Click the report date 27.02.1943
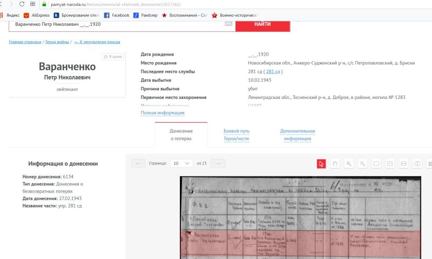Viewport: 432px width, 259px height. 70,198
